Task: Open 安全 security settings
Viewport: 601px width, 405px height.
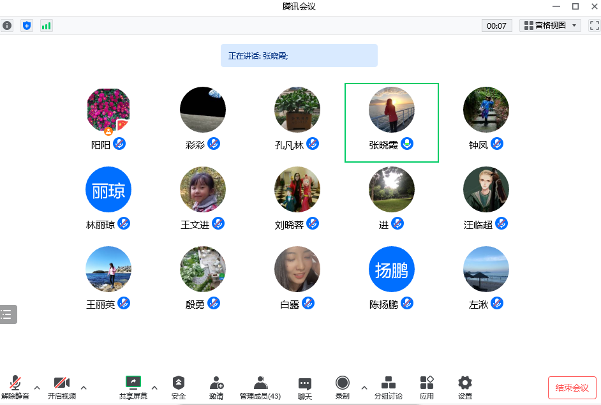Action: click(179, 387)
